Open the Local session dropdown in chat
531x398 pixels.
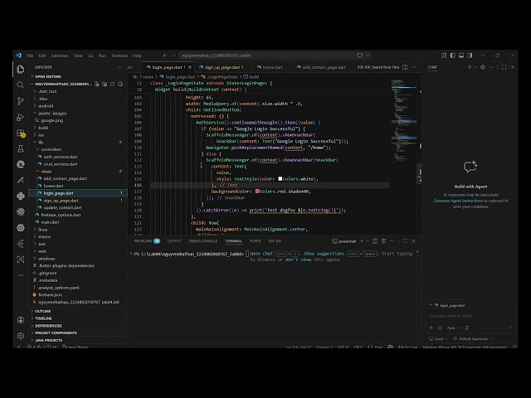click(438, 338)
